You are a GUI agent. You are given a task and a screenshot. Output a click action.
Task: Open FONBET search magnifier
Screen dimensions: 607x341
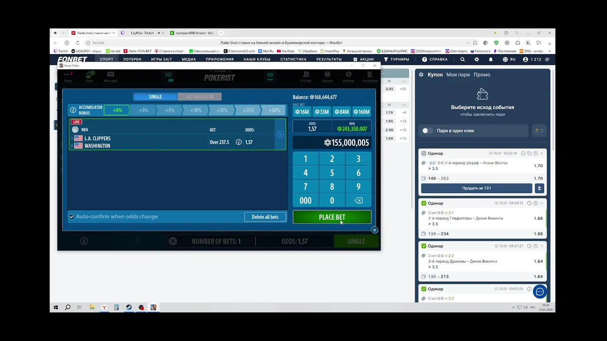(x=462, y=60)
